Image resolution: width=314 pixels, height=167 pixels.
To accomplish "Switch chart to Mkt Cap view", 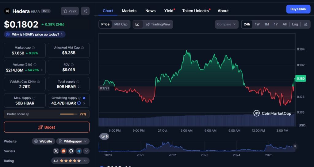I will point(121,24).
